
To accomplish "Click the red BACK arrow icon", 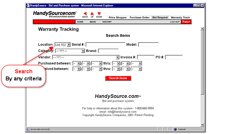I will (x=85, y=14).
